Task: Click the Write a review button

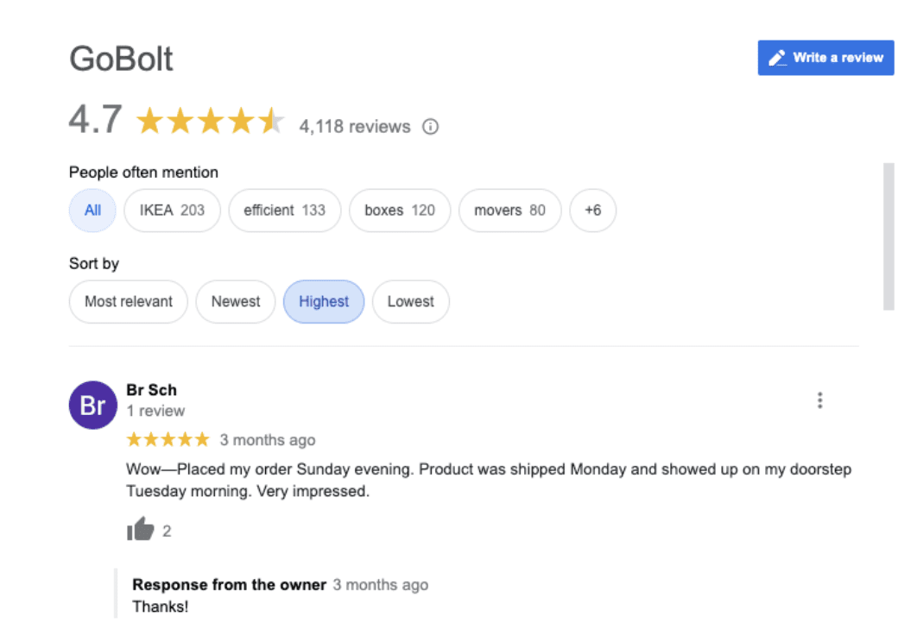Action: coord(825,58)
